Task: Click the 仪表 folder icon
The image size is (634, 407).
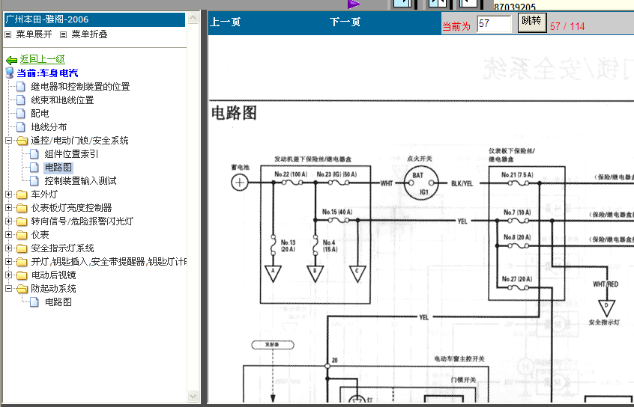Action: pyautogui.click(x=22, y=236)
